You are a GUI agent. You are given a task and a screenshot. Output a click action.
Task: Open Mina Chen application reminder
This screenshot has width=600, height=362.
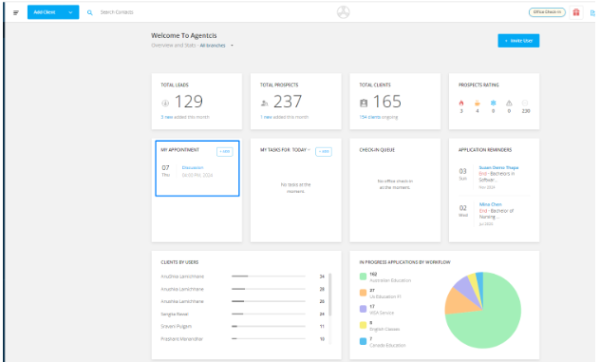tap(490, 204)
